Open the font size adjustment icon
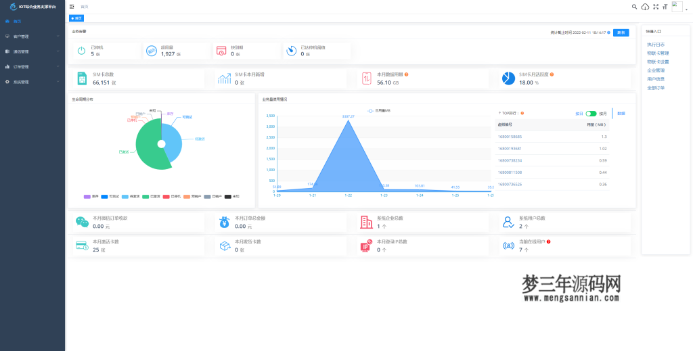693x351 pixels. 665,7
